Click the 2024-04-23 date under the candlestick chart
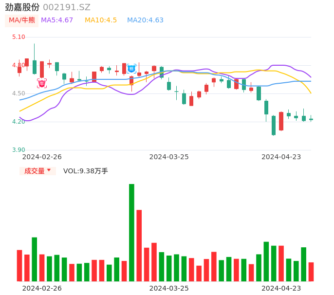Screen dimensions: 334x295 tap(281, 157)
